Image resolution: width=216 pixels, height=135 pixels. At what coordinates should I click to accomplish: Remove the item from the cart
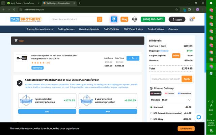(x=37, y=68)
